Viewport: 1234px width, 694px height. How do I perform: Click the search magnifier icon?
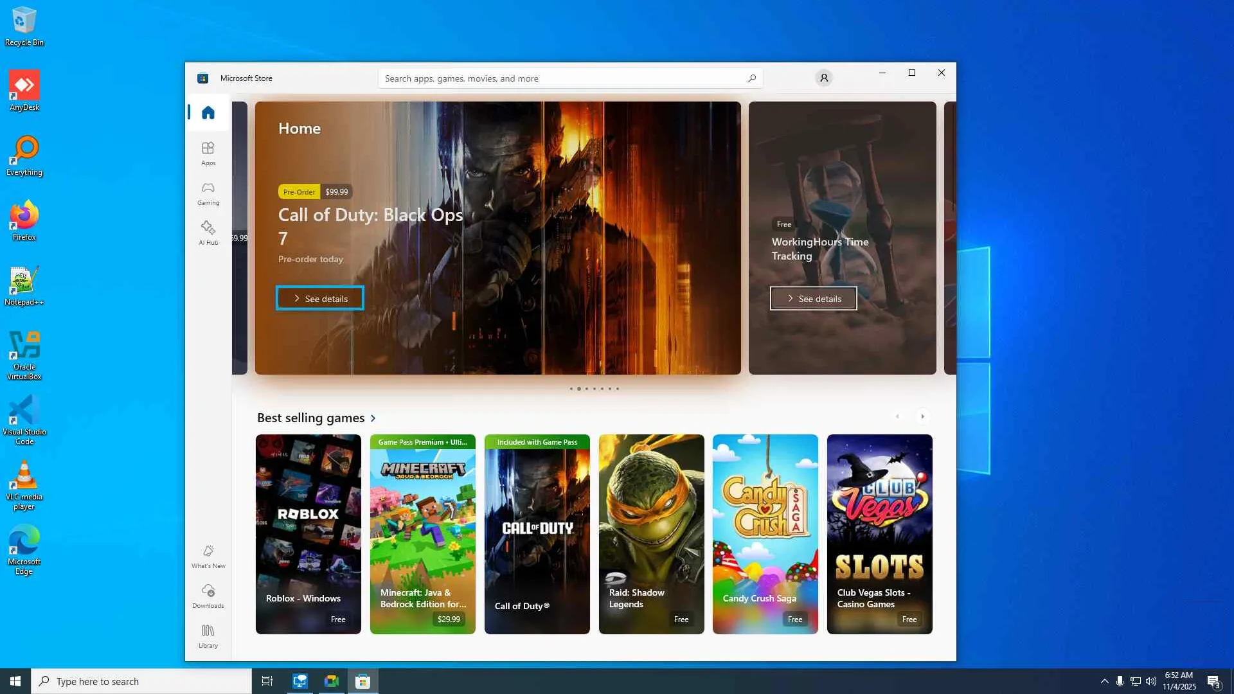click(x=751, y=78)
